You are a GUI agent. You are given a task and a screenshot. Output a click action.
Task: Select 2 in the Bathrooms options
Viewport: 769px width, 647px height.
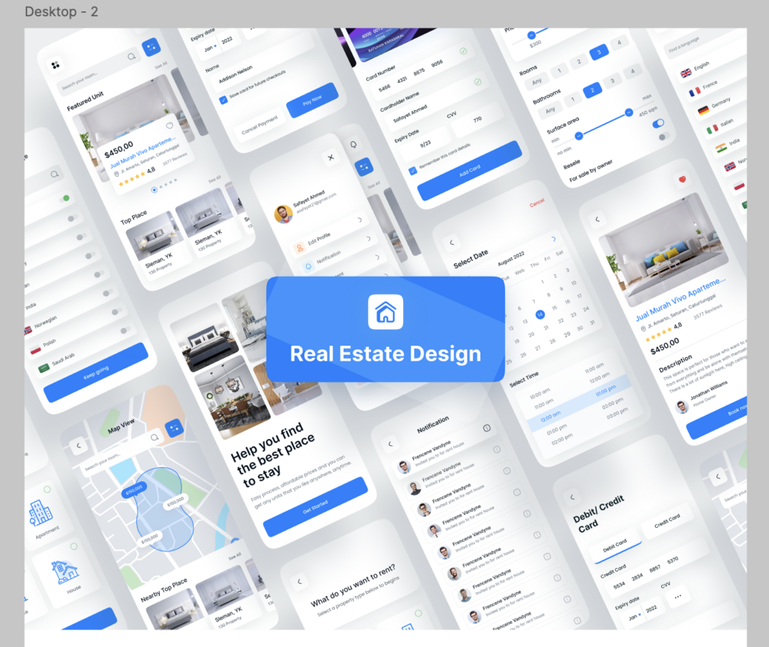[x=592, y=89]
